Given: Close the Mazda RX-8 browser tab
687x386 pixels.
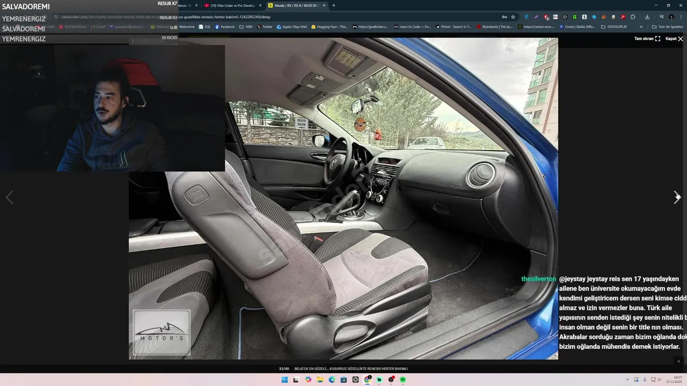Looking at the screenshot, I should pyautogui.click(x=324, y=5).
